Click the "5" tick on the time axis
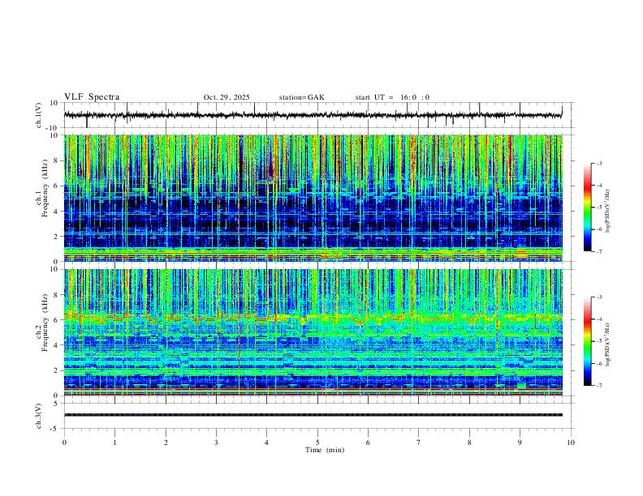This screenshot has width=643, height=496. [x=317, y=443]
